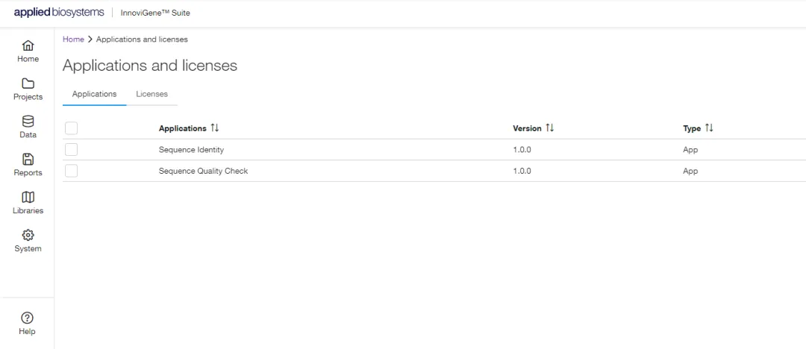
Task: Go to the Data database icon
Action: (28, 122)
